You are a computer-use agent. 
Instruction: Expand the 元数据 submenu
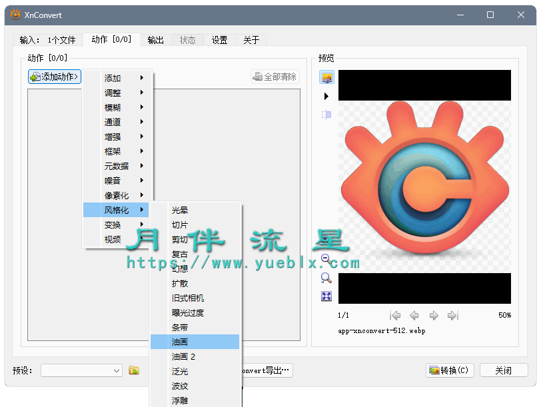[x=117, y=166]
